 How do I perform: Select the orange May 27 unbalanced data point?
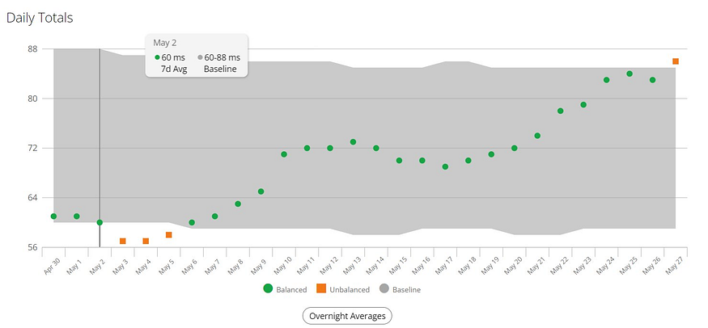[x=676, y=61]
